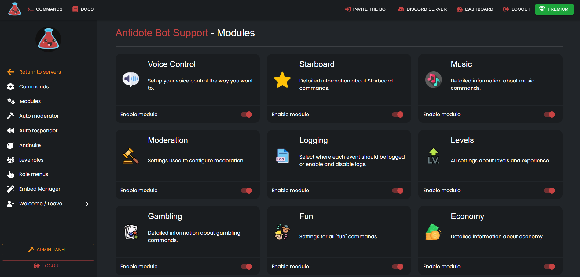Click the Logging file icon
580x277 pixels.
point(282,156)
